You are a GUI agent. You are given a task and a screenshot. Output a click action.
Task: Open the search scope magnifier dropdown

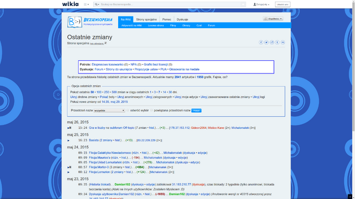[97, 4]
